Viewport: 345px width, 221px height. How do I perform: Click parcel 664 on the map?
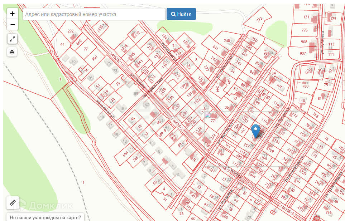[125, 154]
